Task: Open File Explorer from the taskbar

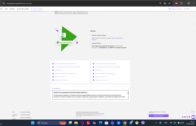Action: click(76, 123)
